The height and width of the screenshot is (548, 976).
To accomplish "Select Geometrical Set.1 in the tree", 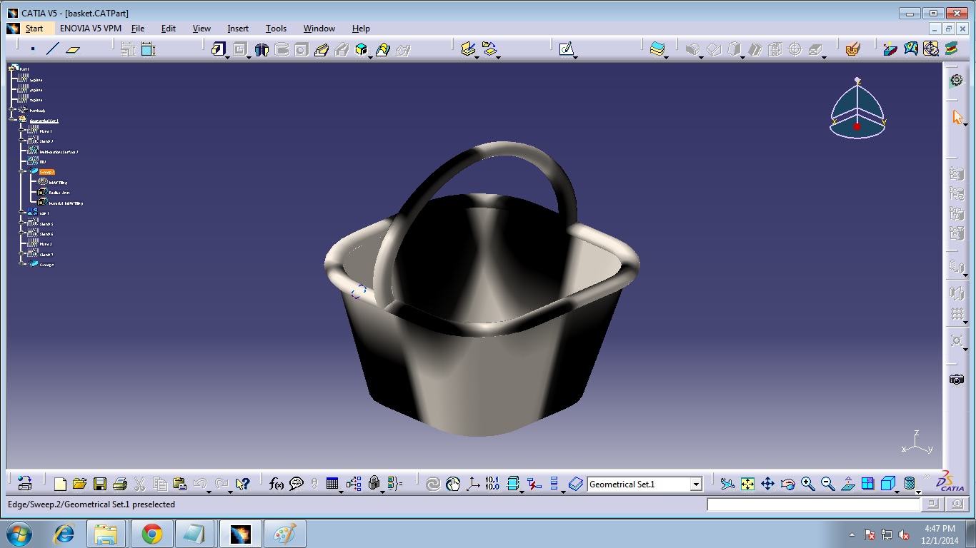I will point(44,121).
